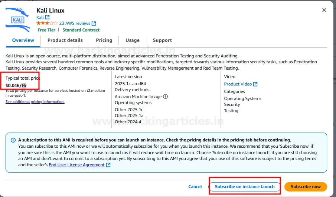The height and width of the screenshot is (197, 336).
Task: Click the Kali Linux dragon logo thumbnail
Action: 18,20
